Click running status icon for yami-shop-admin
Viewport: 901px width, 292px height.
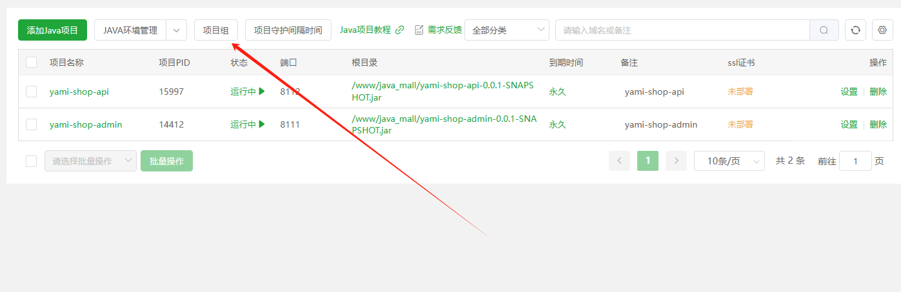coord(262,124)
